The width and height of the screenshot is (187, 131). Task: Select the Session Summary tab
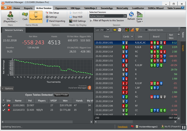14,30
